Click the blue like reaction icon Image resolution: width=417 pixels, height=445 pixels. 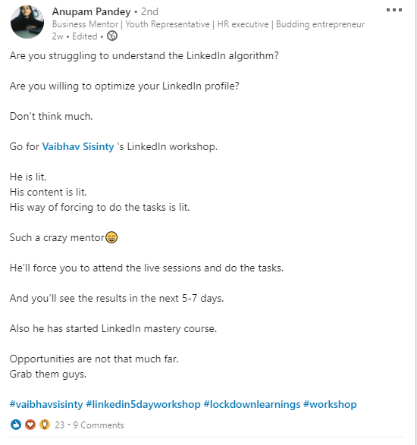[x=16, y=425]
